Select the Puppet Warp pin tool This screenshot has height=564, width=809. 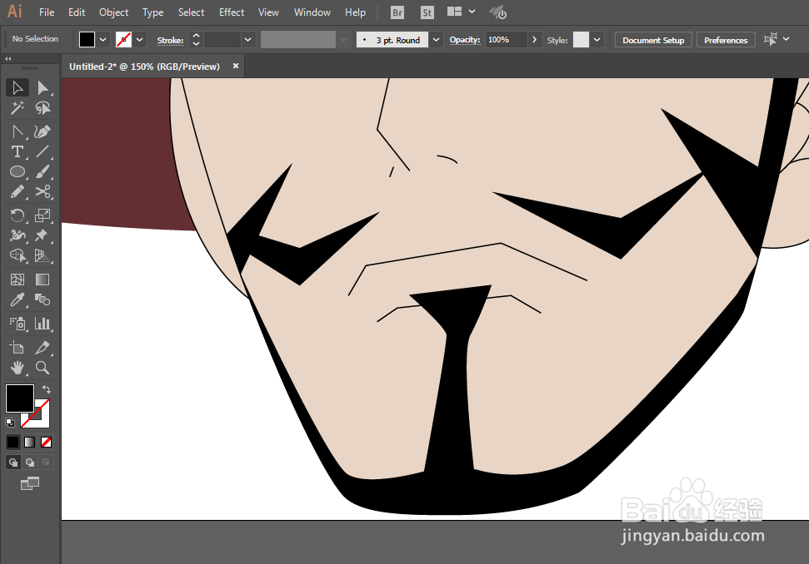tap(42, 235)
